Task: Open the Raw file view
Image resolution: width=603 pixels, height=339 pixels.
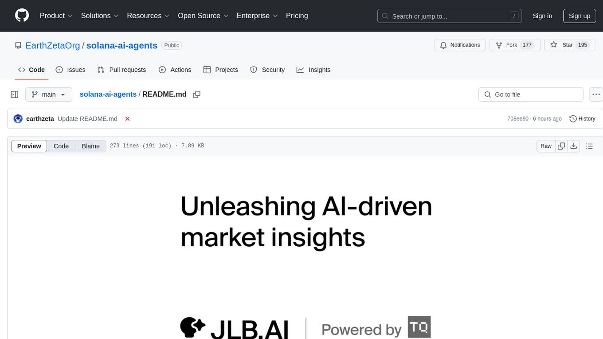Action: tap(546, 146)
